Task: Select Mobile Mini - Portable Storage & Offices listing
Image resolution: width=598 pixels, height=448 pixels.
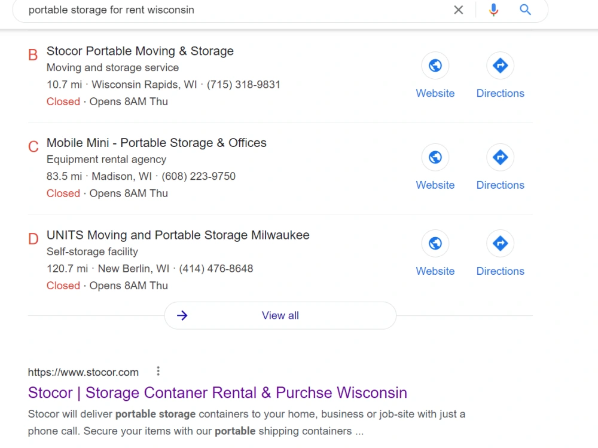Action: click(156, 143)
